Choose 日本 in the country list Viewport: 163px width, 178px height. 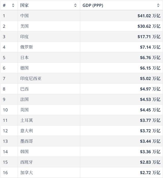(24, 58)
